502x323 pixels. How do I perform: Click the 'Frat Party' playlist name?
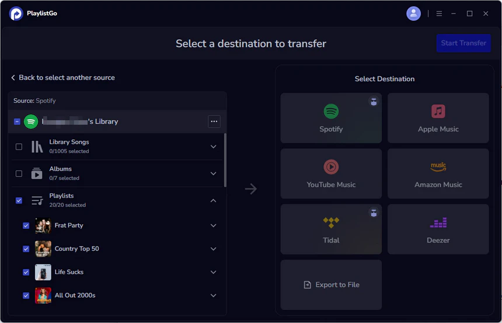click(69, 225)
